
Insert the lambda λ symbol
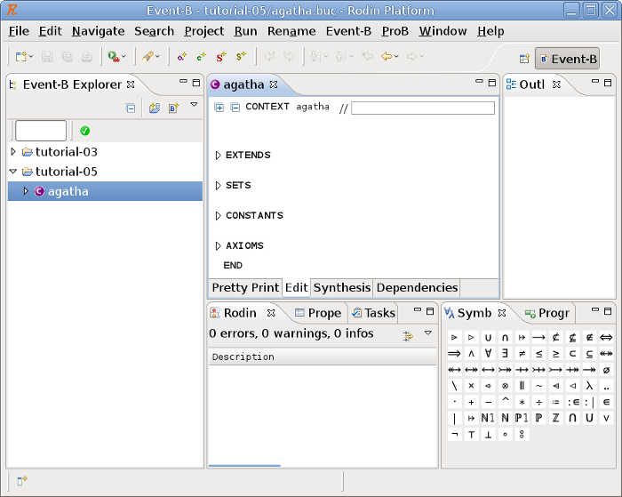[x=589, y=386]
